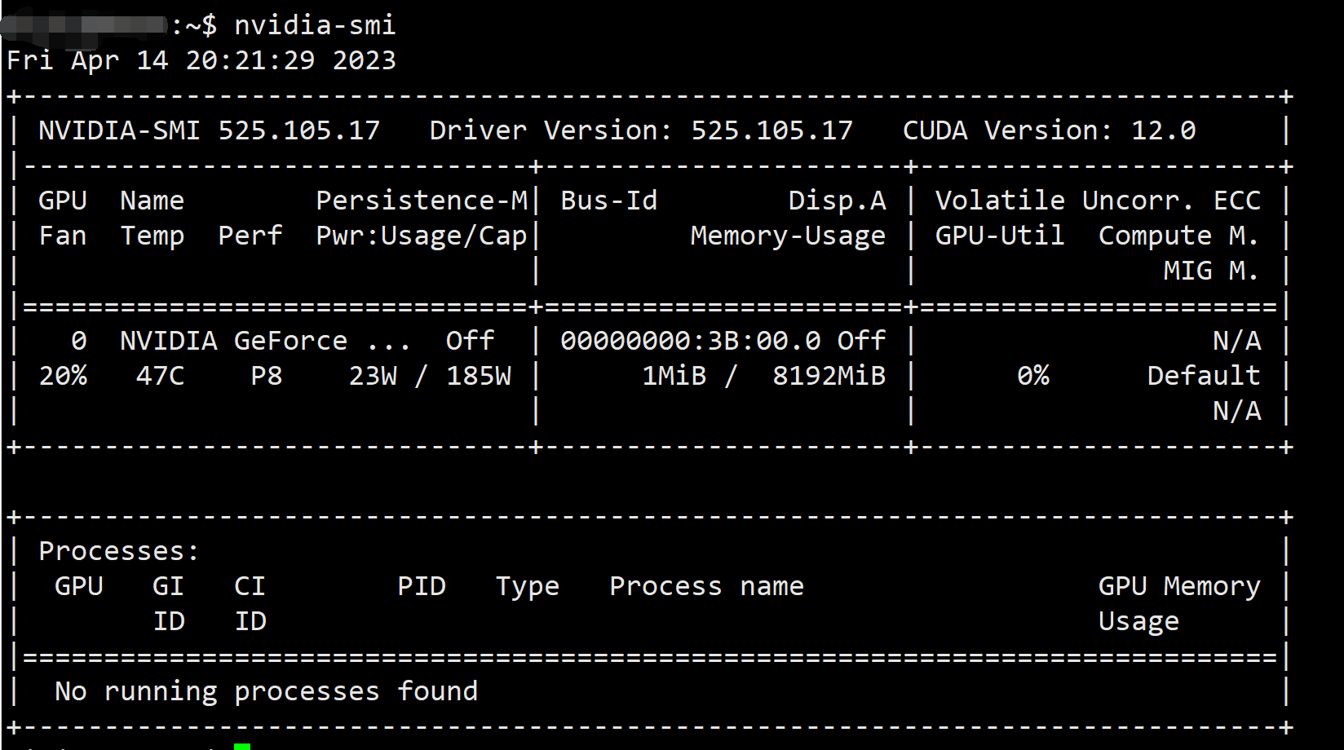Click the 'Temp' column header
Image resolution: width=1344 pixels, height=750 pixels.
[153, 236]
